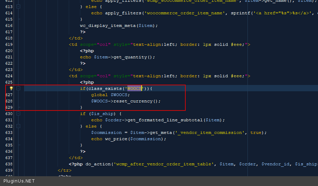
Task: Click 'wc_price' function call
Action: pos(116,139)
